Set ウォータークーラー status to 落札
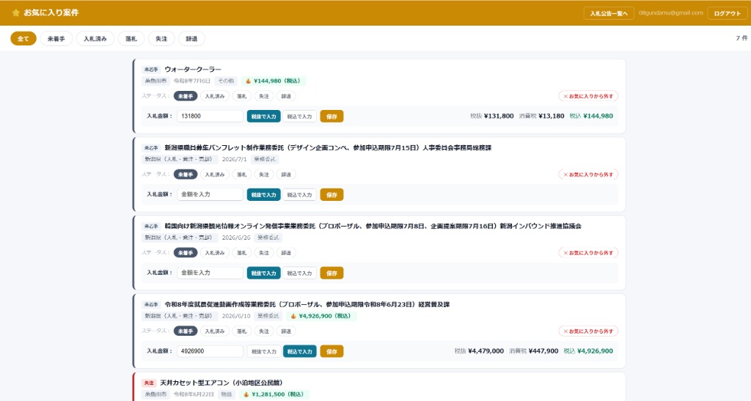 pyautogui.click(x=242, y=96)
